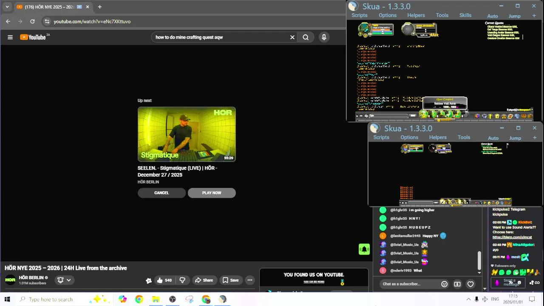Open Scripts menu in top Skua window
Screen dimensions: 544x306
pos(359,15)
